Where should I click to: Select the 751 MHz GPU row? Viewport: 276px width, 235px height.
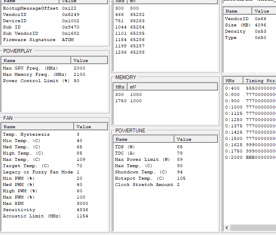166,21
